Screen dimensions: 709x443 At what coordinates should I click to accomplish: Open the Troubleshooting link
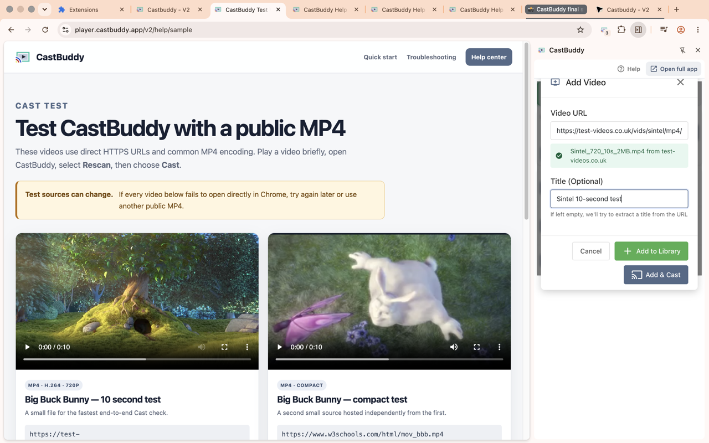[431, 57]
